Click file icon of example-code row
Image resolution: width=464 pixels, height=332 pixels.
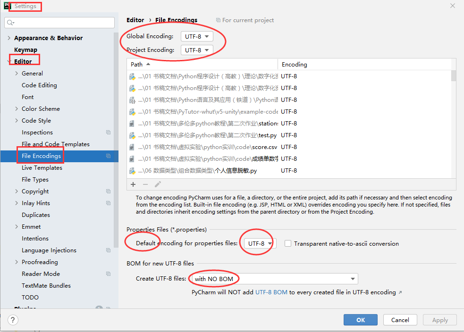coord(132,112)
